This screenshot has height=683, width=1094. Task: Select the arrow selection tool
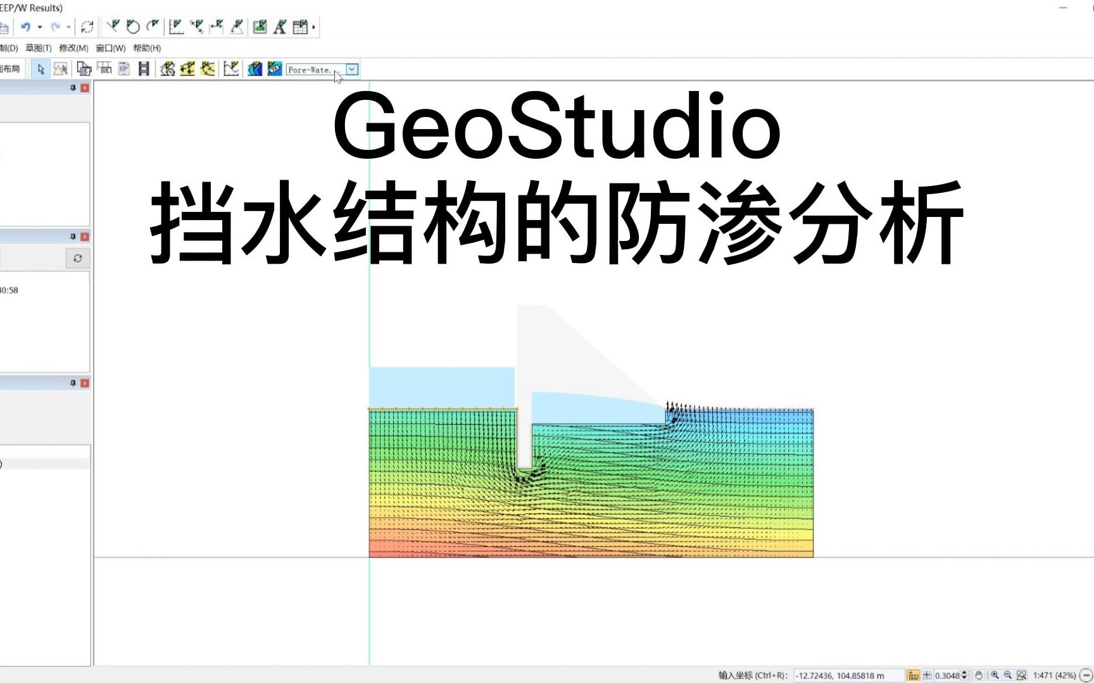[x=41, y=70]
